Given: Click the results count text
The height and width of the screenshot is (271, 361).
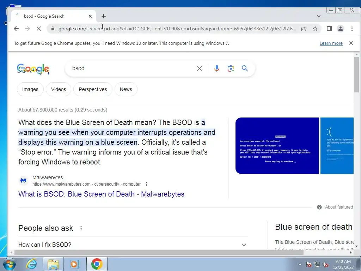Looking at the screenshot, I should point(63,110).
